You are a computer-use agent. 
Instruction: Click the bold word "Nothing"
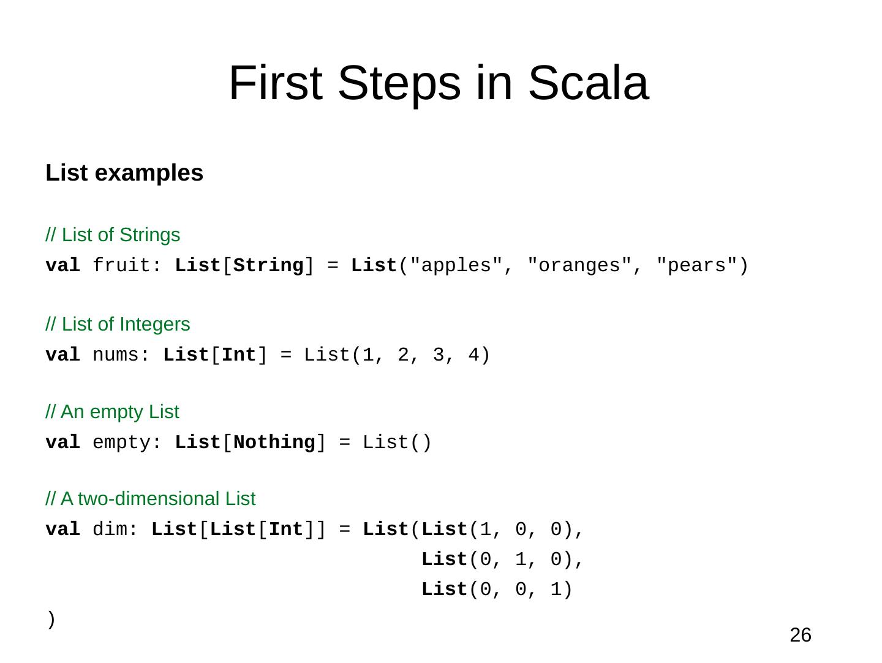[x=274, y=443]
